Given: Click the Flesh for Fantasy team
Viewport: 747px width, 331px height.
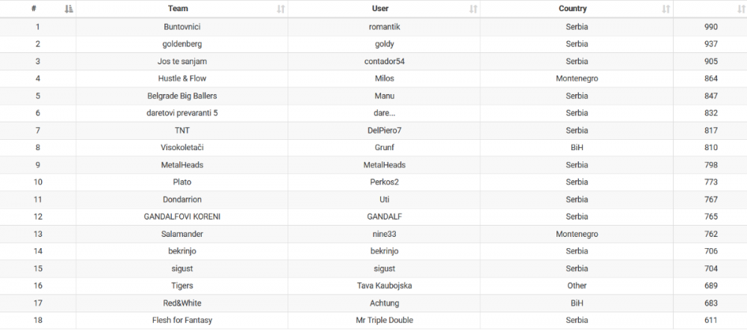Looking at the screenshot, I should pyautogui.click(x=182, y=320).
